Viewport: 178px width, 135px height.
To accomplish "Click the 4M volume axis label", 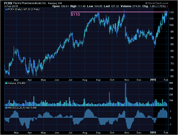I will [x=171, y=83].
